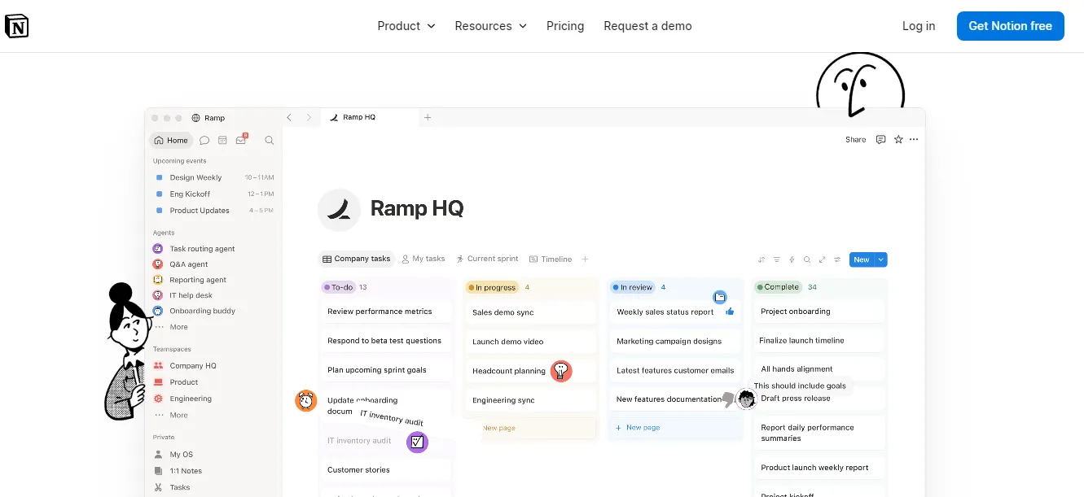Favorite the page with the star icon

[x=898, y=140]
